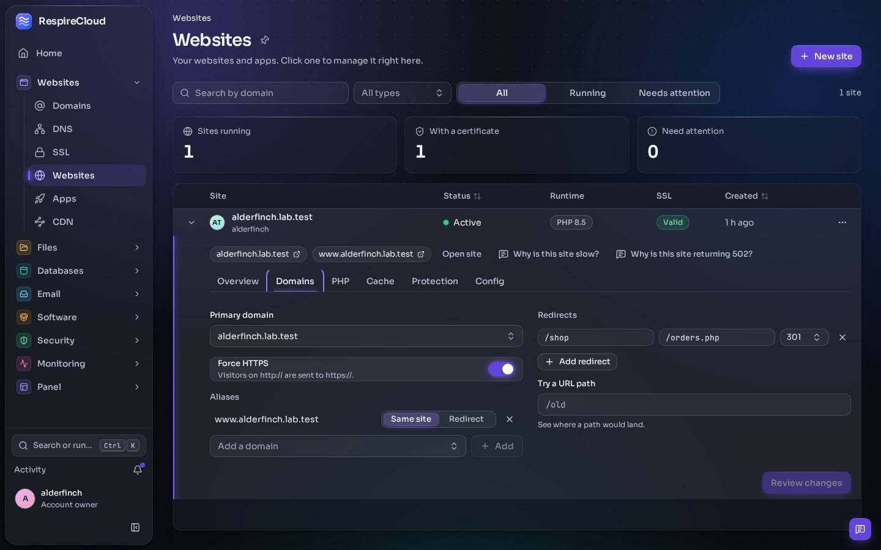Pin the Websites page with the pin icon
This screenshot has width=881, height=550.
(265, 40)
